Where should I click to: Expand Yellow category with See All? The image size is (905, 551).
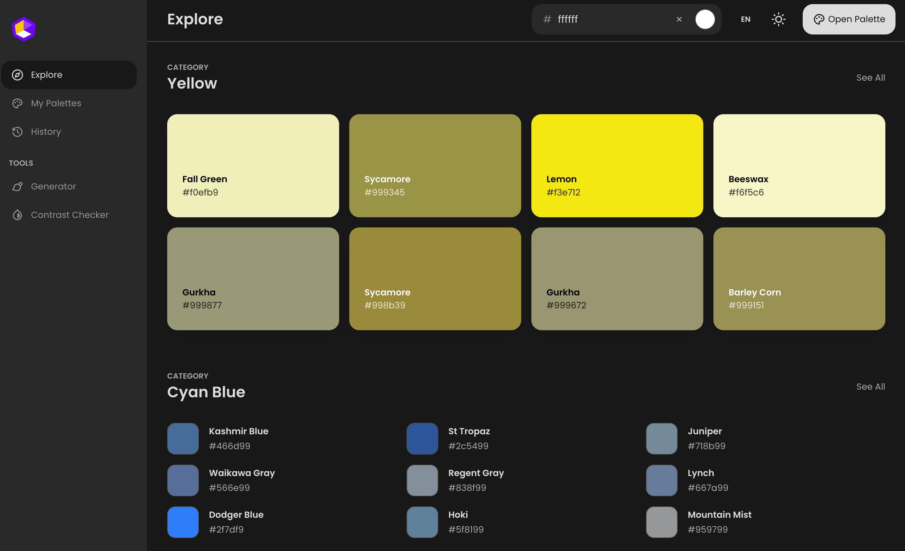tap(871, 77)
